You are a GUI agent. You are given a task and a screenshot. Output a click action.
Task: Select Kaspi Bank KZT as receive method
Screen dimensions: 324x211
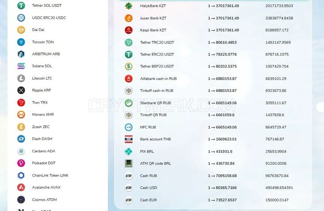point(153,30)
